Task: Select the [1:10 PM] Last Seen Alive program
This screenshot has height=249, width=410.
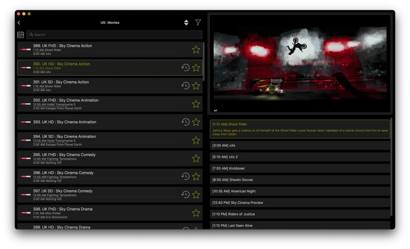Action: (x=300, y=225)
